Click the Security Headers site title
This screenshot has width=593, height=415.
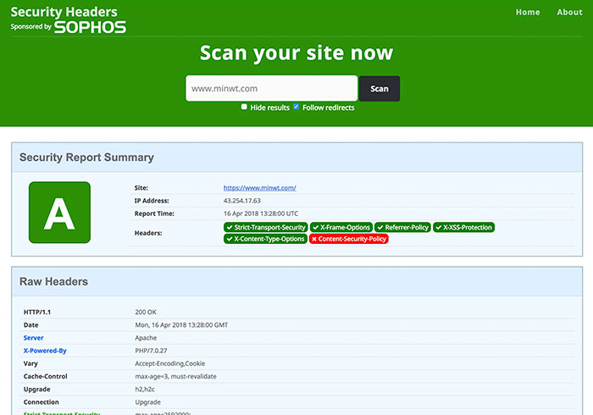click(x=64, y=12)
